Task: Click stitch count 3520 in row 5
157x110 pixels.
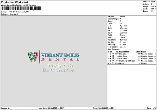Action: tap(116, 63)
